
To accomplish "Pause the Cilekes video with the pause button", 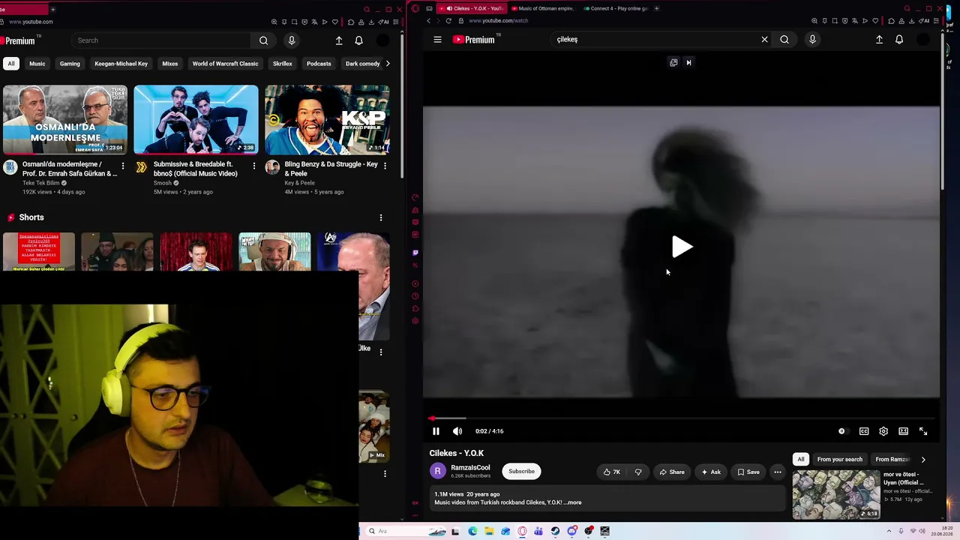I will pos(436,431).
